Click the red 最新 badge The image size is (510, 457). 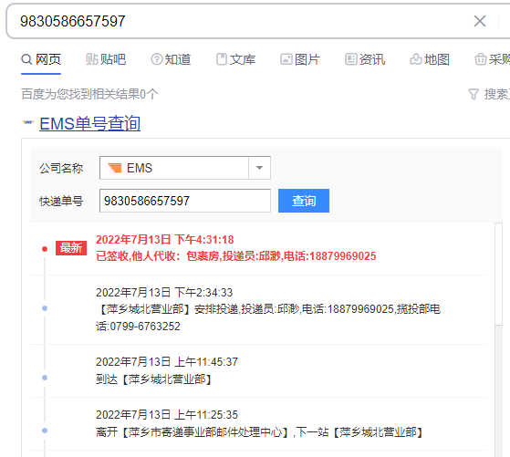[x=71, y=248]
